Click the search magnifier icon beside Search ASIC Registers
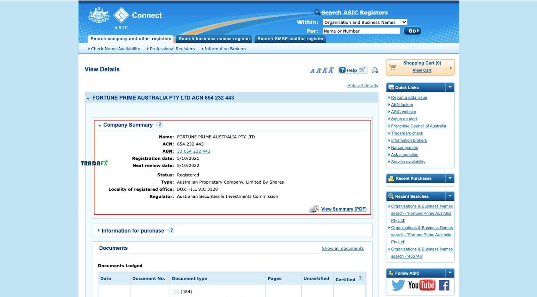537x297 pixels. pos(317,12)
